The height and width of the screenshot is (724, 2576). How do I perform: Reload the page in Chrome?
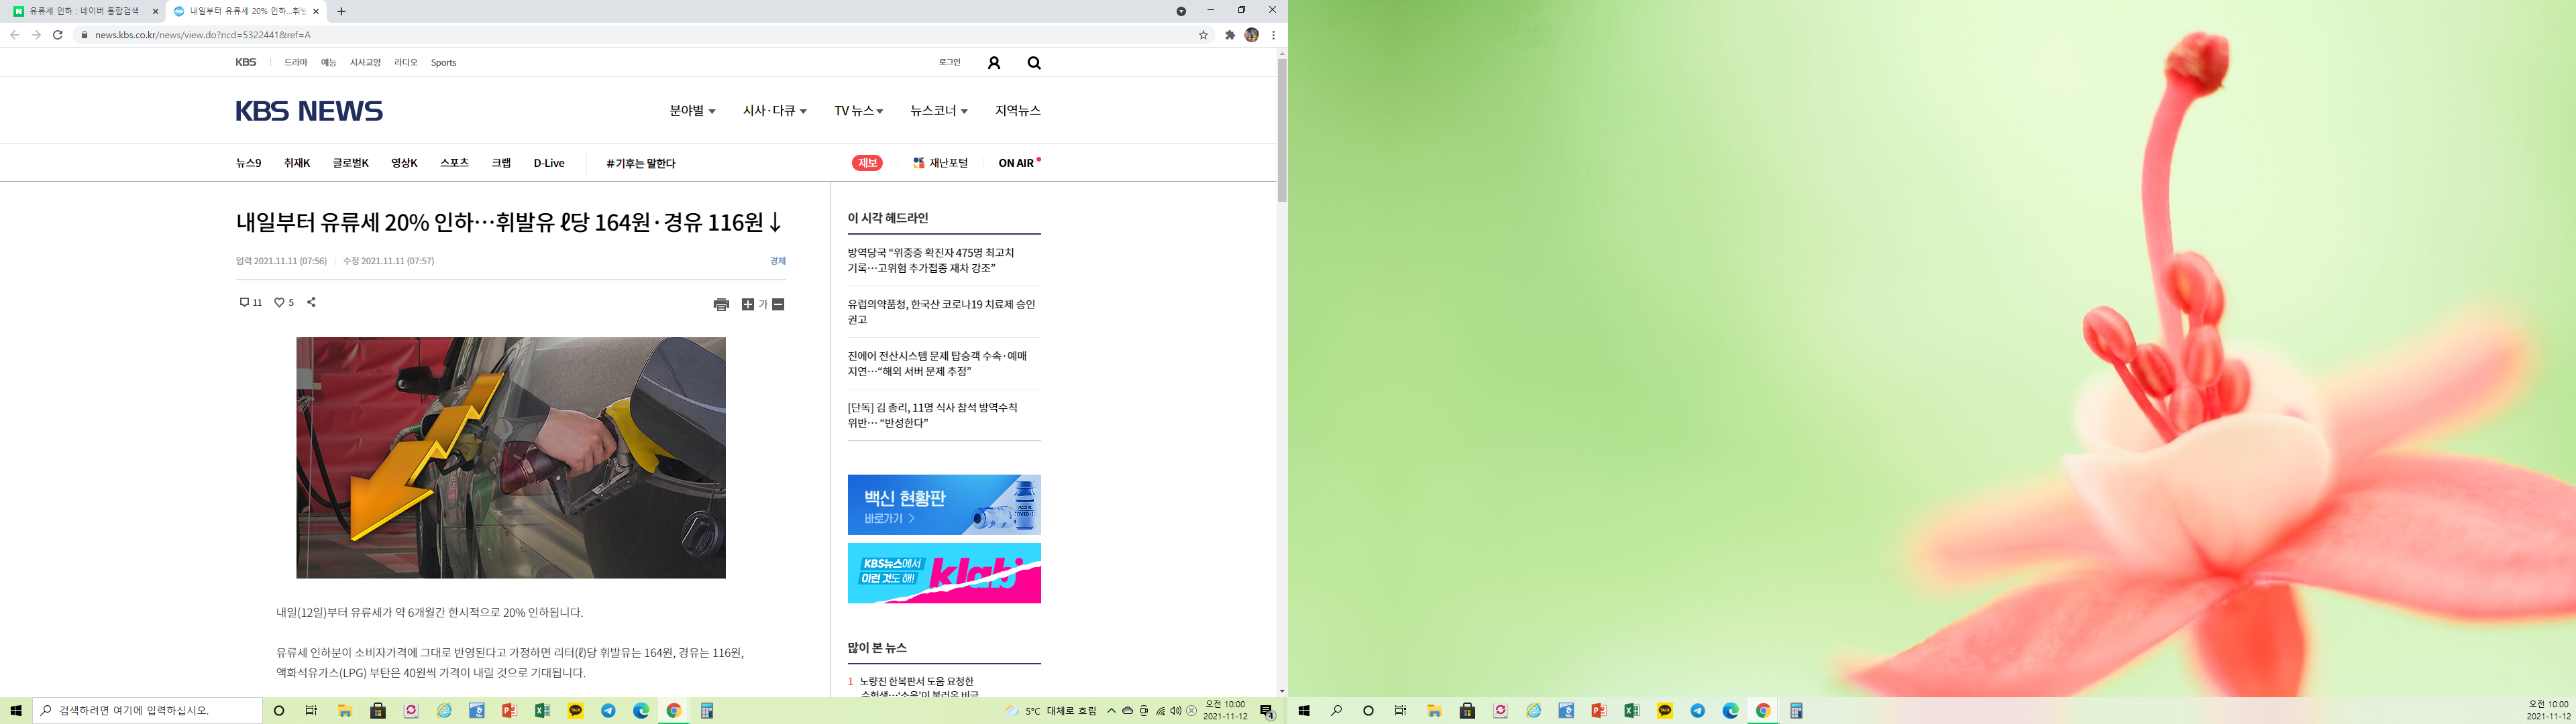click(58, 35)
